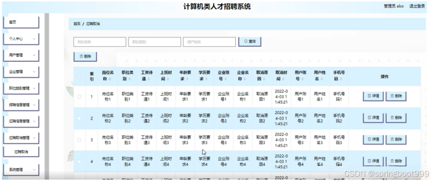The height and width of the screenshot is (181, 431).
Task: Expand the 应聘信息管理 sidebar menu
Action: (21, 121)
